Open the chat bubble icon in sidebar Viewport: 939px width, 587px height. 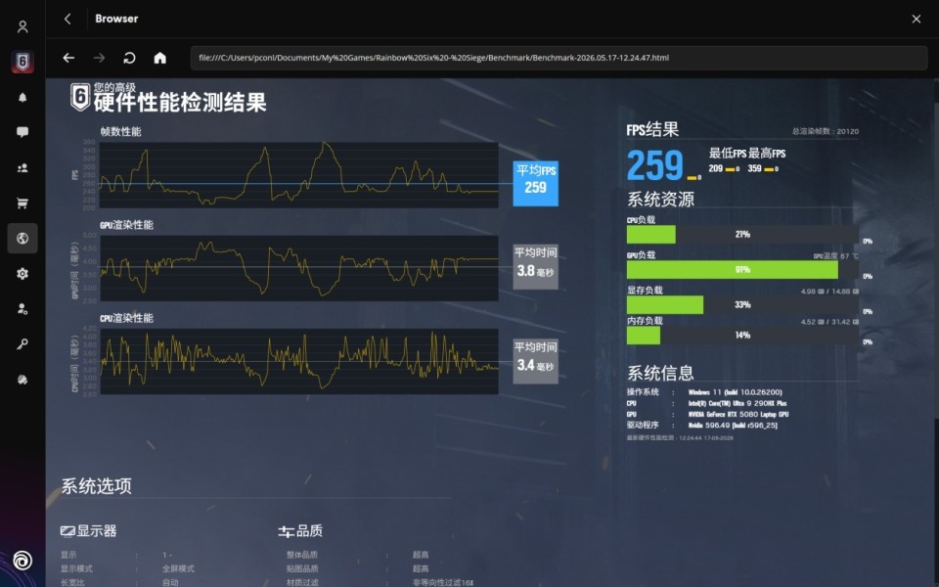click(x=22, y=132)
